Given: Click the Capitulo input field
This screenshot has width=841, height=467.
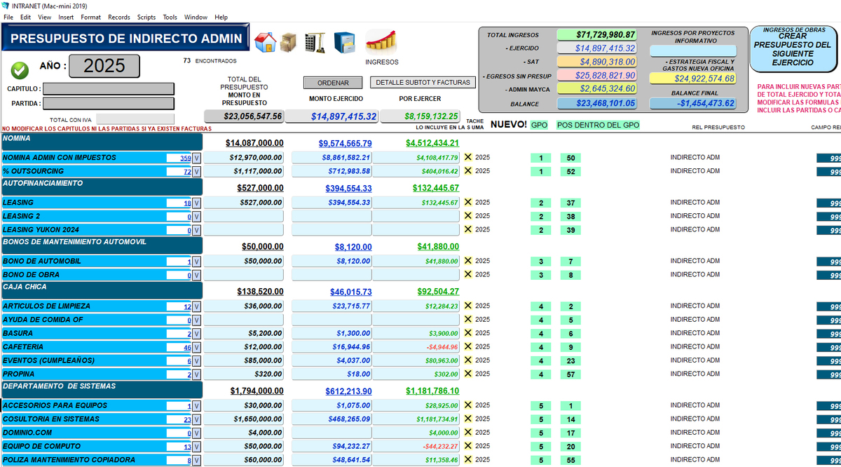Looking at the screenshot, I should point(108,89).
